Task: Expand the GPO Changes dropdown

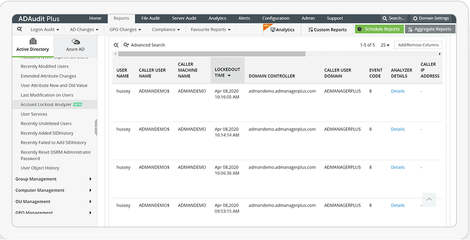Action: tap(125, 30)
